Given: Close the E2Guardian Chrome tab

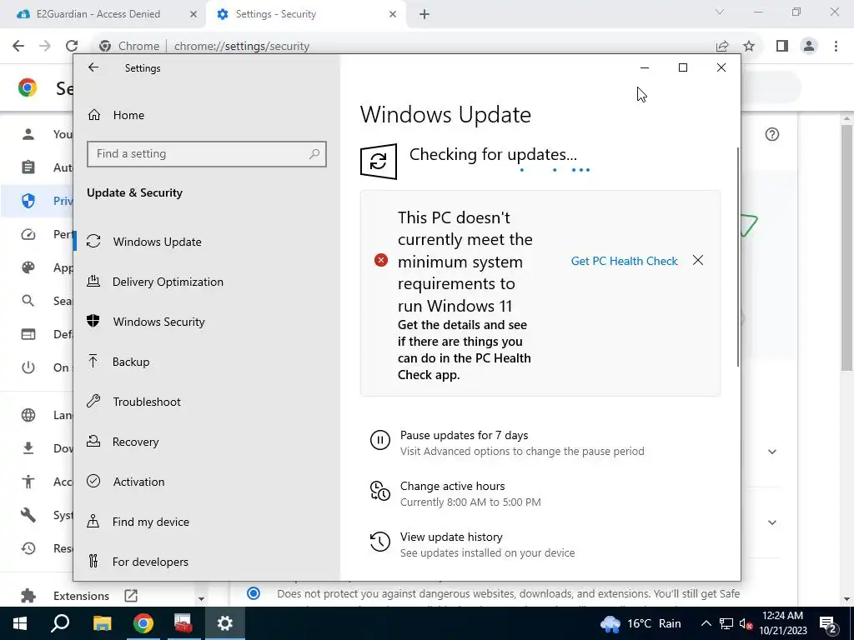Looking at the screenshot, I should pyautogui.click(x=193, y=15).
